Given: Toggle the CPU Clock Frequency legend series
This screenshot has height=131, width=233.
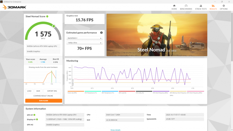Looking at the screenshot, I should coord(160,93).
